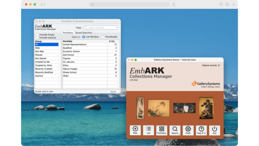Viewport: 259px width, 146px height.
Task: Click the browser back arrow
Action: (41, 5)
